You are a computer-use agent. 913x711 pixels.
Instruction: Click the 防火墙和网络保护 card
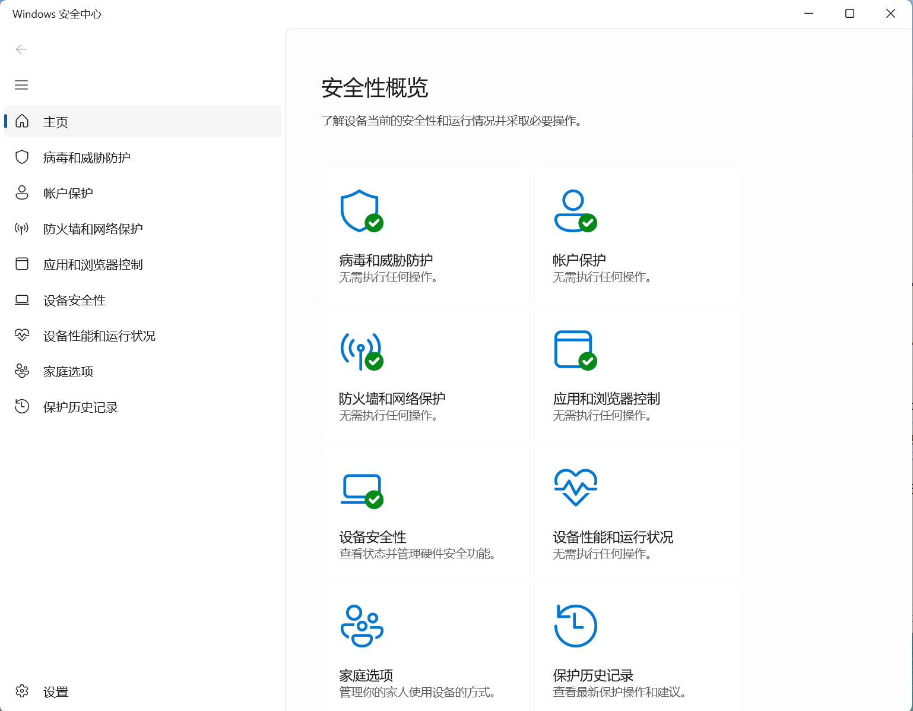(424, 374)
